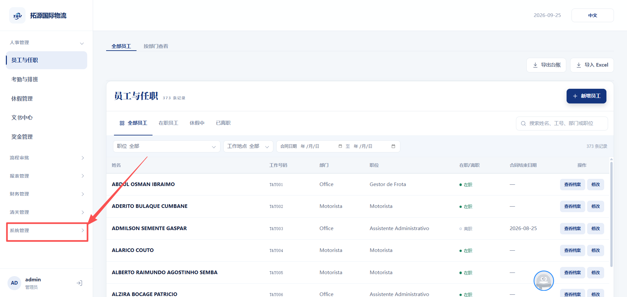
Task: Open 休假管理 in the sidebar
Action: 47,99
